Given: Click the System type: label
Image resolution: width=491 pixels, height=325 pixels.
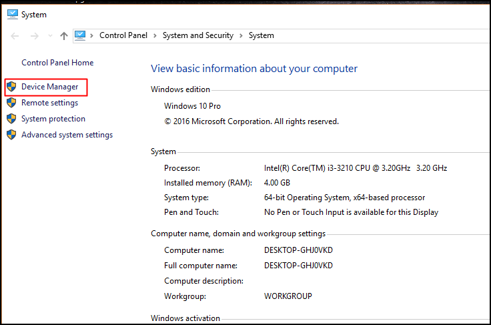Looking at the screenshot, I should pyautogui.click(x=186, y=198).
